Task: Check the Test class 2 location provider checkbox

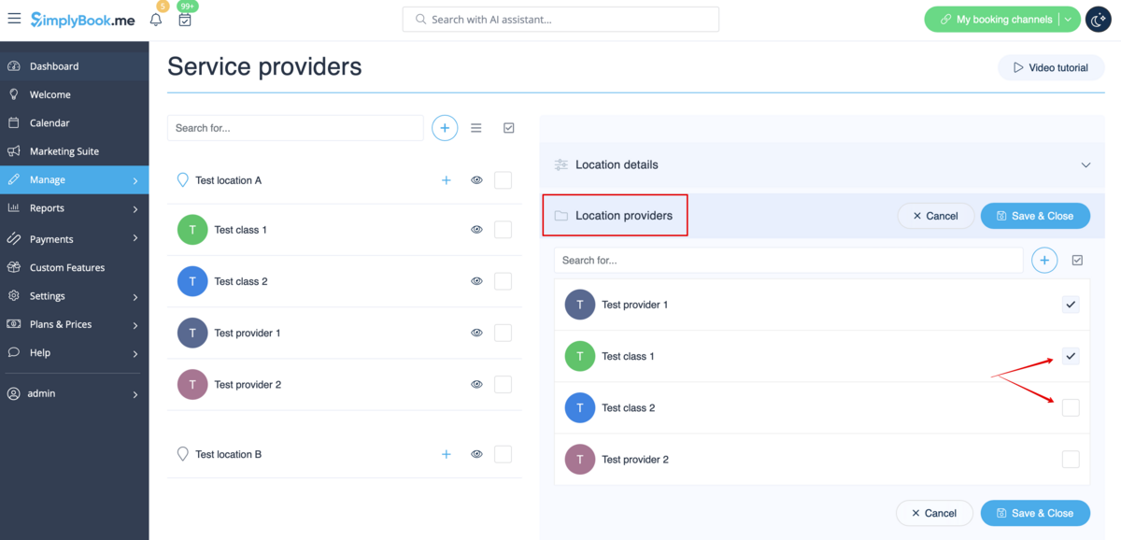Action: [1071, 407]
